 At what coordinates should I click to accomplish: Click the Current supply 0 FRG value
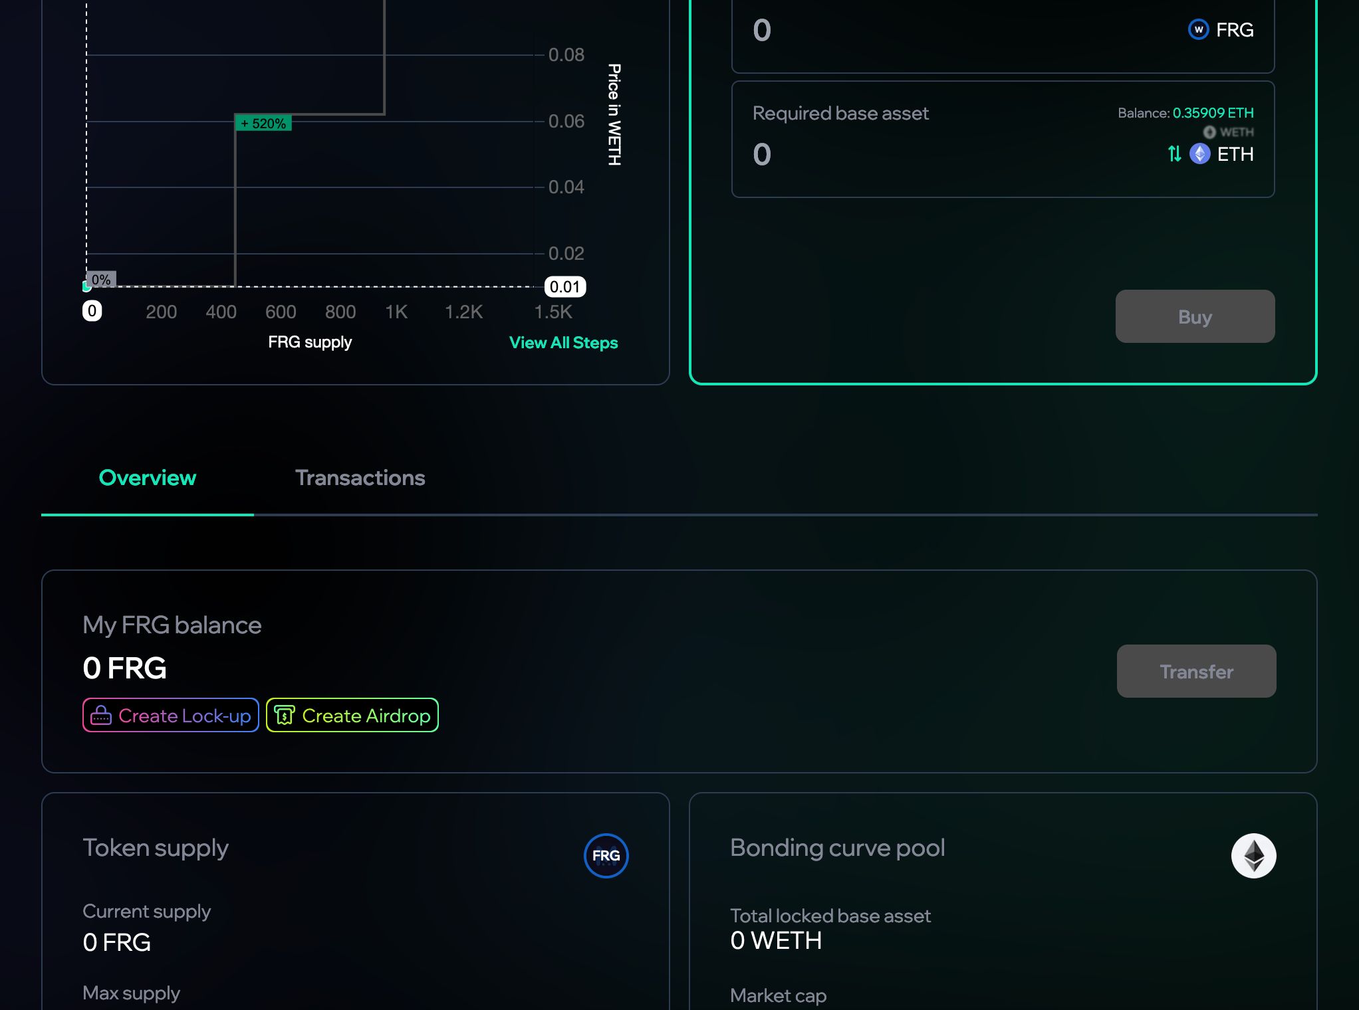click(117, 943)
